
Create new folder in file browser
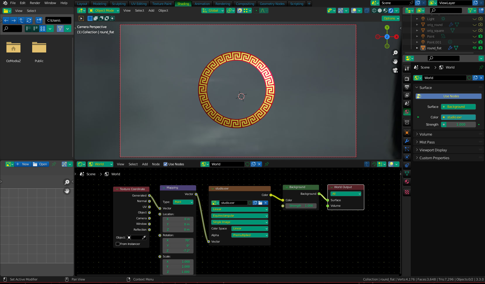[x=39, y=20]
